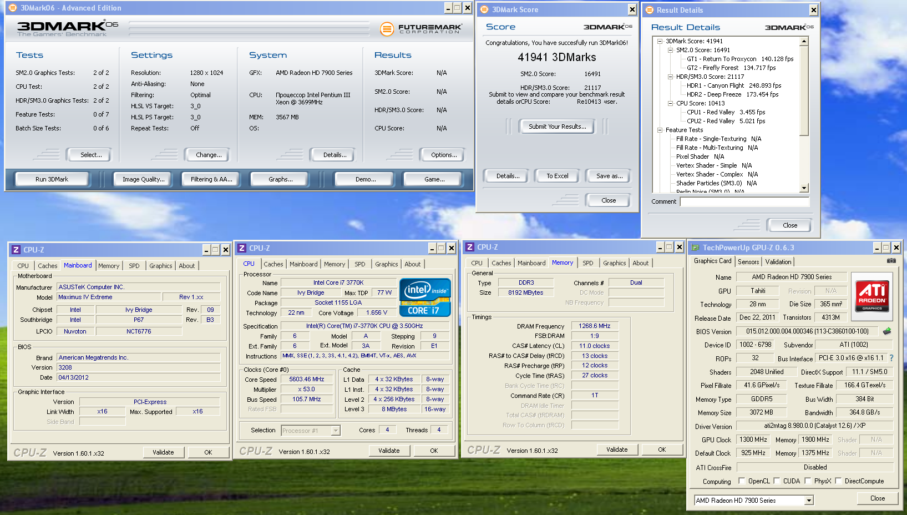Click the Run 3DMark button
This screenshot has width=907, height=515.
tap(52, 179)
